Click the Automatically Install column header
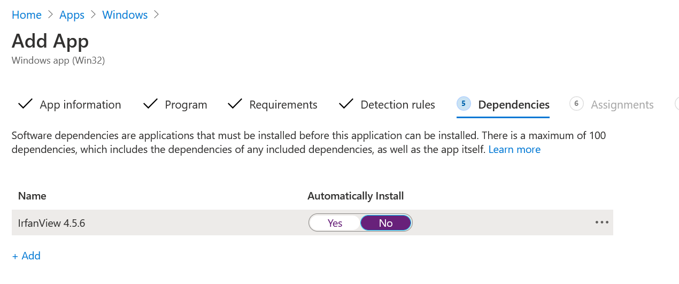679x284 pixels. tap(356, 196)
